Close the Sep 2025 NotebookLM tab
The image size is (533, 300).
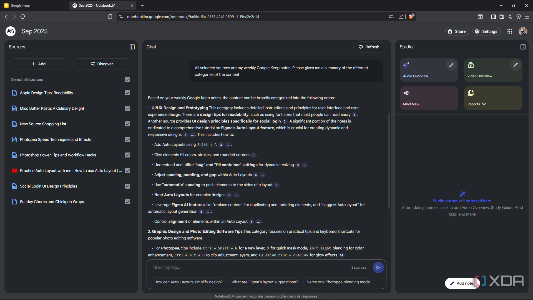tap(132, 6)
